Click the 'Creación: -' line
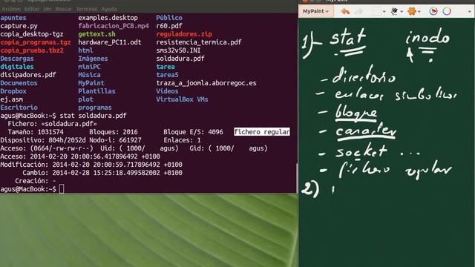The image size is (475, 267). coord(36,181)
